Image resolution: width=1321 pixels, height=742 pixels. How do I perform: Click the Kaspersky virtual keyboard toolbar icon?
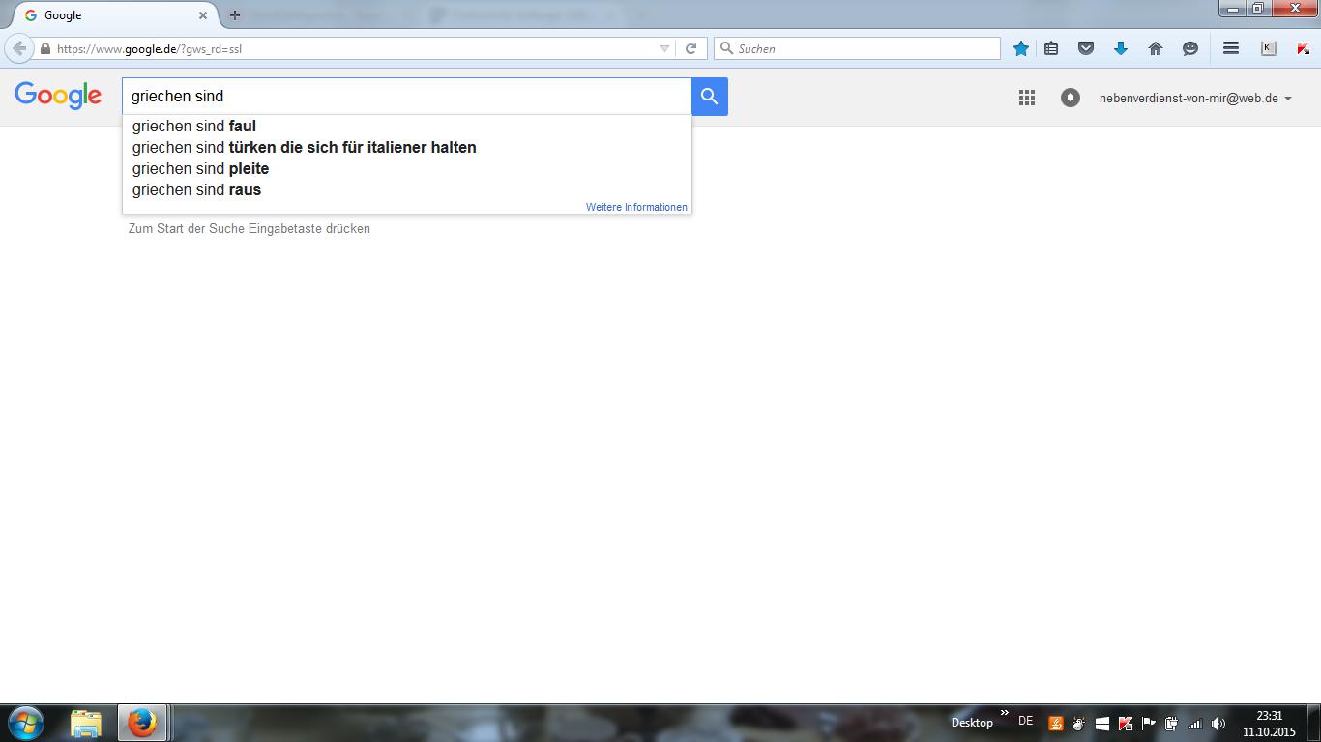[x=1269, y=48]
